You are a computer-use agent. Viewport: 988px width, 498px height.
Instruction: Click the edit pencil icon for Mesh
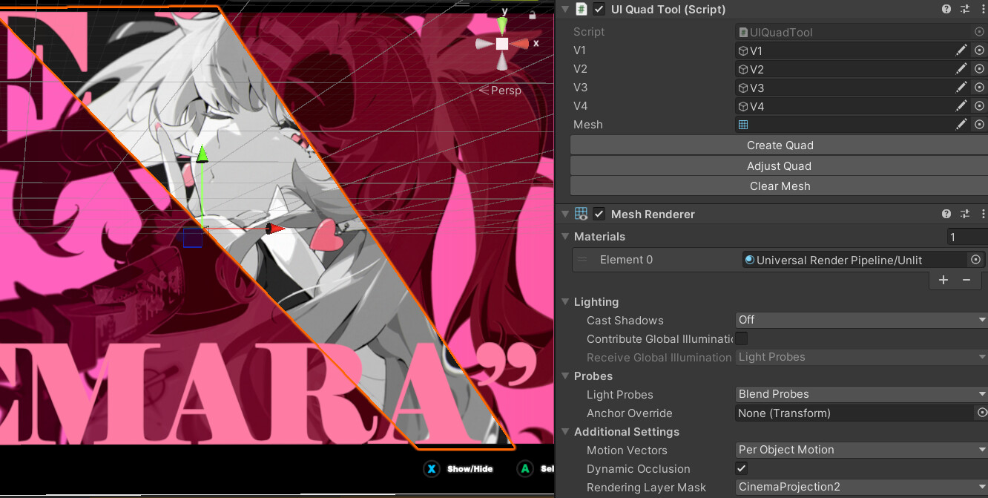pos(961,125)
